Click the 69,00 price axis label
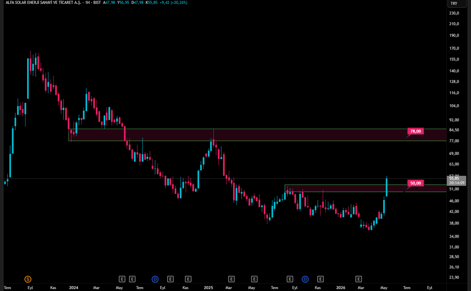Viewport: 471px width, 291px height. point(454,153)
